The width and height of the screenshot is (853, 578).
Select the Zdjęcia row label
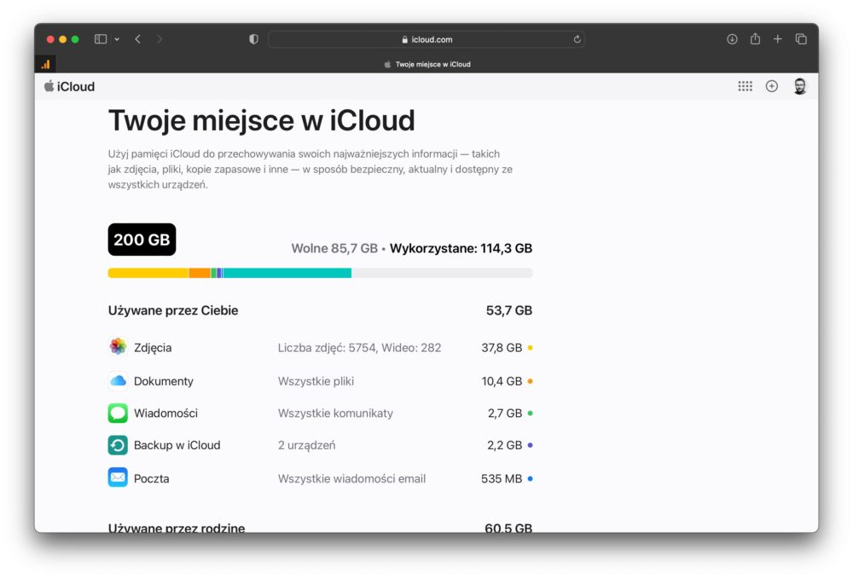point(153,348)
